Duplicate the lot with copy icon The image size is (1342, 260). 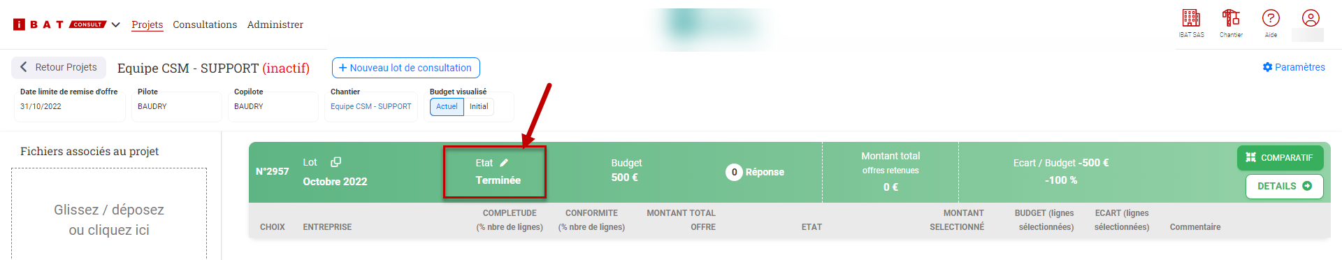click(x=335, y=162)
